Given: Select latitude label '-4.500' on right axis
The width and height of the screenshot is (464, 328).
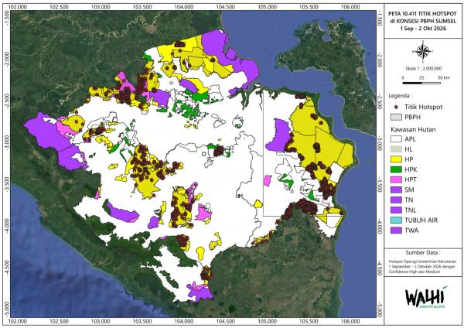Looking at the screenshot, I should point(380,268).
